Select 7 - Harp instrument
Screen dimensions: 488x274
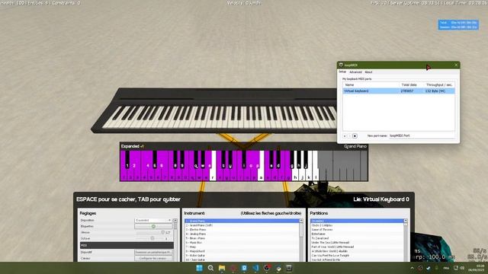[242, 247]
